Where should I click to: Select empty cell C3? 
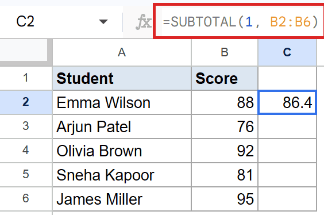click(287, 126)
